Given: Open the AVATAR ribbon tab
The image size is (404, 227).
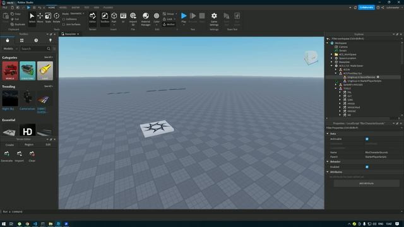Looking at the screenshot, I should [76, 8].
